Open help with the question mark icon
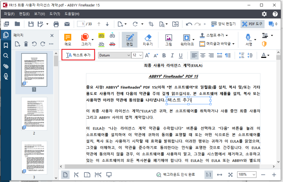 point(275,14)
